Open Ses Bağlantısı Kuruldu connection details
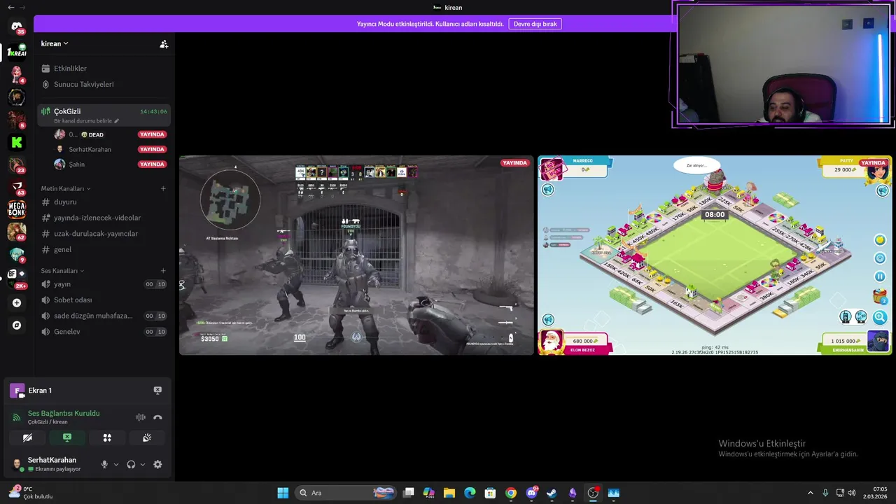The width and height of the screenshot is (896, 504). pos(64,413)
